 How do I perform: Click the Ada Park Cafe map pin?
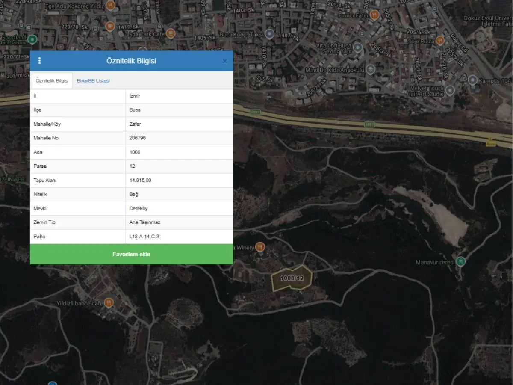click(171, 33)
